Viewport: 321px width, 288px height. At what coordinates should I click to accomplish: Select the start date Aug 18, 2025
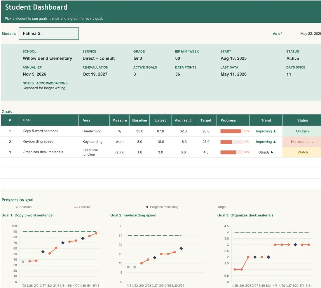(x=233, y=58)
